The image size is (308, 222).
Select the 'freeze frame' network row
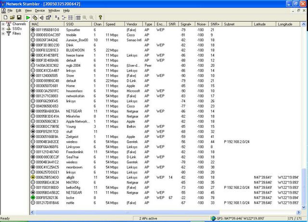(x=165, y=55)
